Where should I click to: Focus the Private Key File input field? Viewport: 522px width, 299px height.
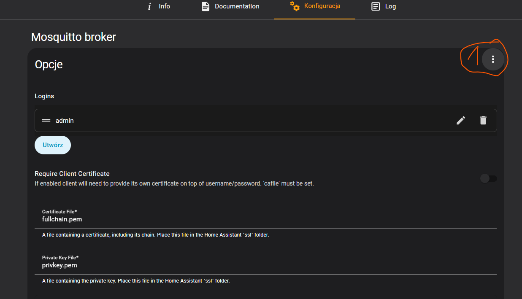265,265
